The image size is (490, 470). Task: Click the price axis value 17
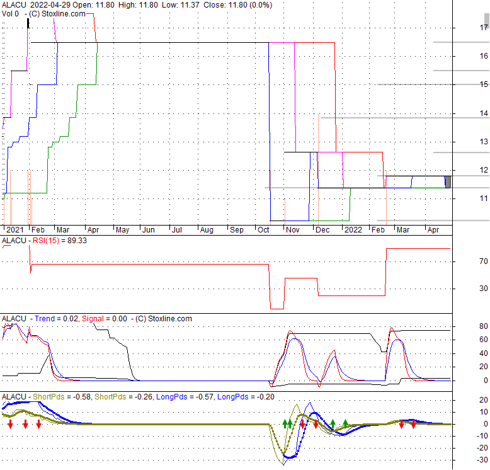484,28
